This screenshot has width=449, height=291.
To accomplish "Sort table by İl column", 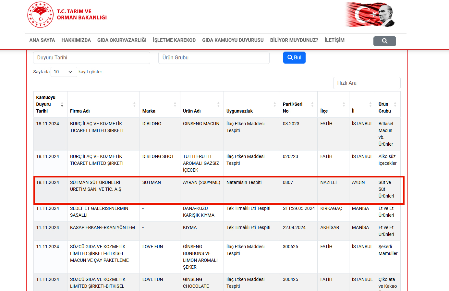I will click(x=362, y=104).
